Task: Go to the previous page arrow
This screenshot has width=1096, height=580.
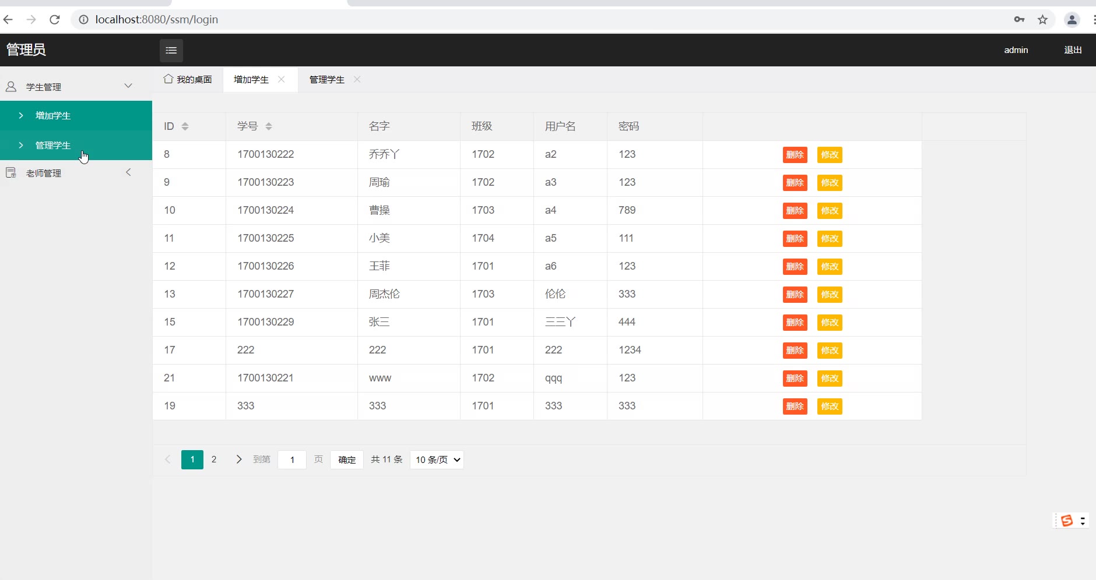Action: click(x=168, y=459)
